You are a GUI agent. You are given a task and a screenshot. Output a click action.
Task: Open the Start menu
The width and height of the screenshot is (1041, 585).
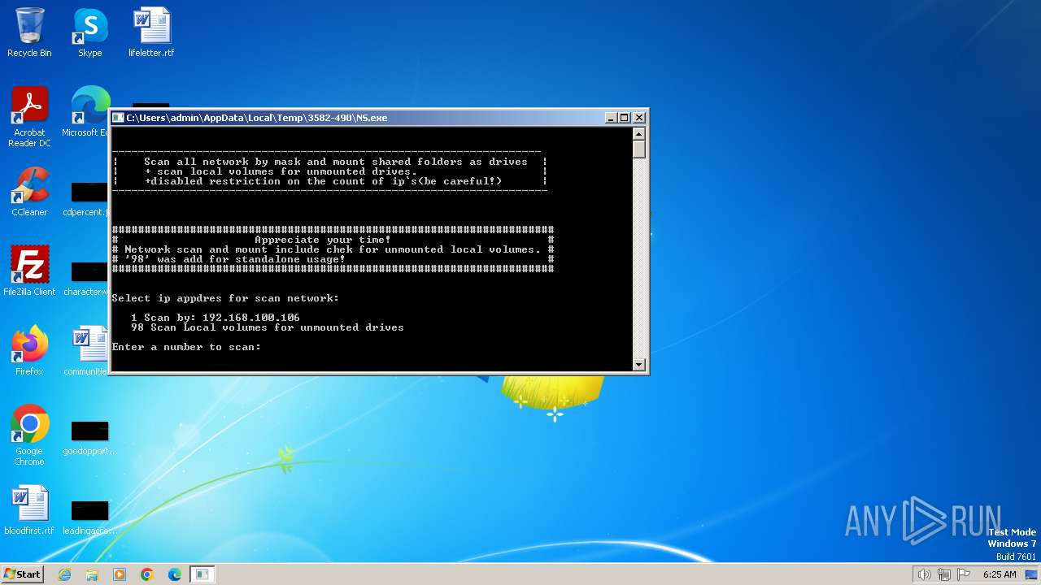coord(23,574)
